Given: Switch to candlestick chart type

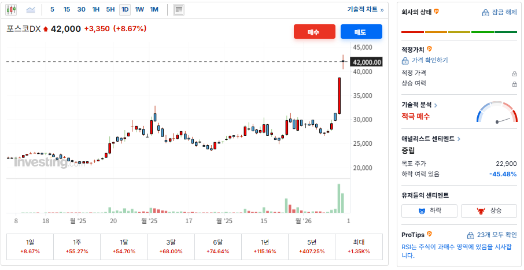Looking at the screenshot, I should tap(12, 9).
